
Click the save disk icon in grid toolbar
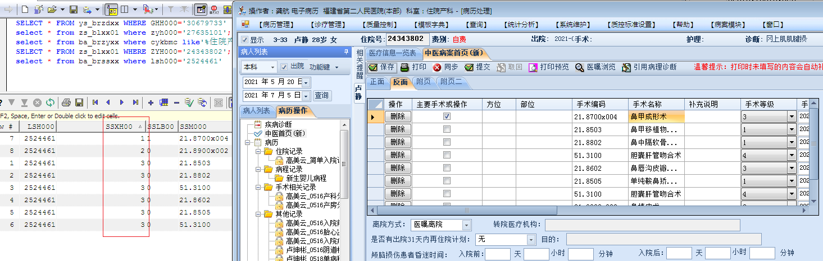click(79, 102)
